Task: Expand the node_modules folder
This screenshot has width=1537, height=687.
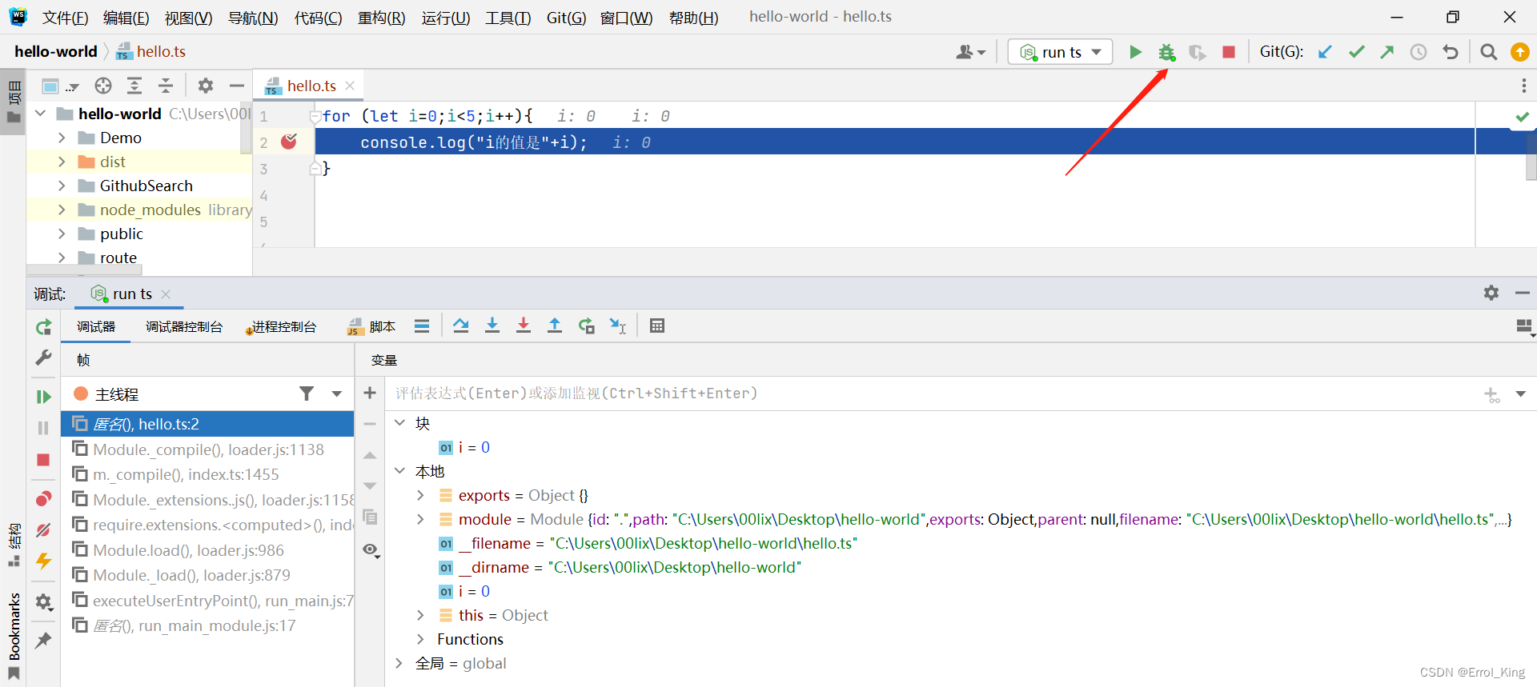Action: point(62,210)
